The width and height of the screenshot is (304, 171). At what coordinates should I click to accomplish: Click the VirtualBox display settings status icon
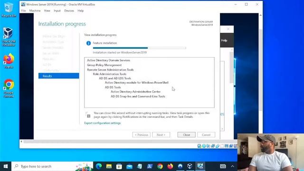pyautogui.click(x=226, y=146)
